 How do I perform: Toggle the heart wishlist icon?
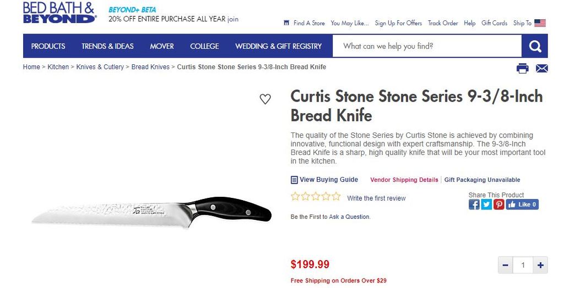(x=265, y=99)
